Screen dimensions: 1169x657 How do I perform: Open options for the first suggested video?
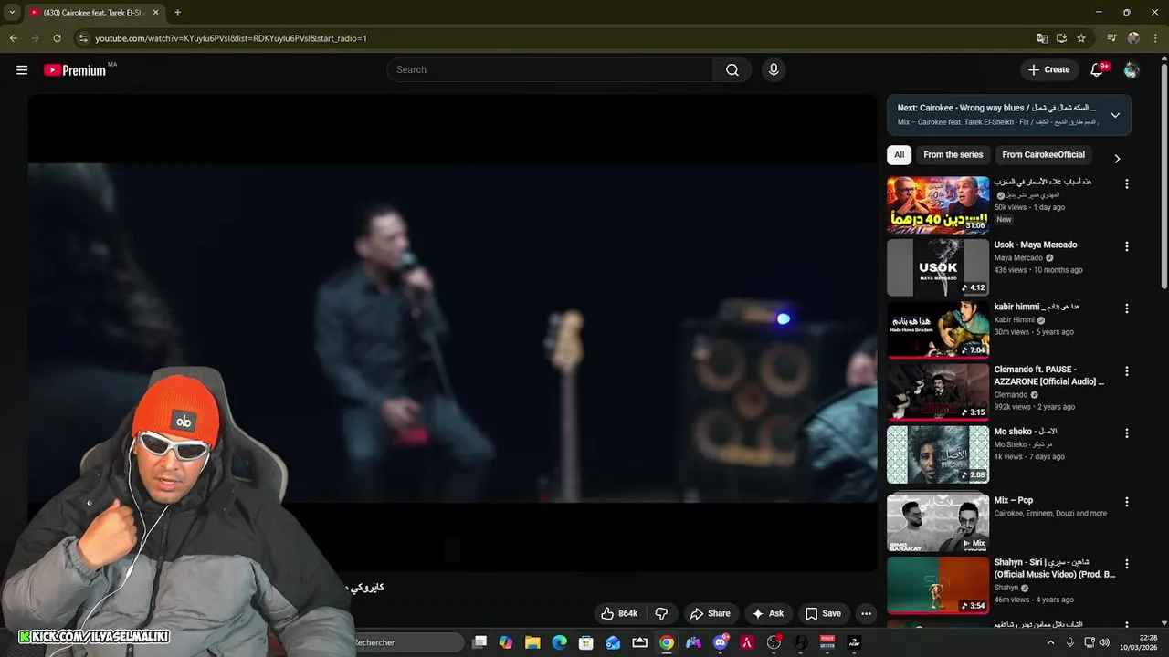1126,183
